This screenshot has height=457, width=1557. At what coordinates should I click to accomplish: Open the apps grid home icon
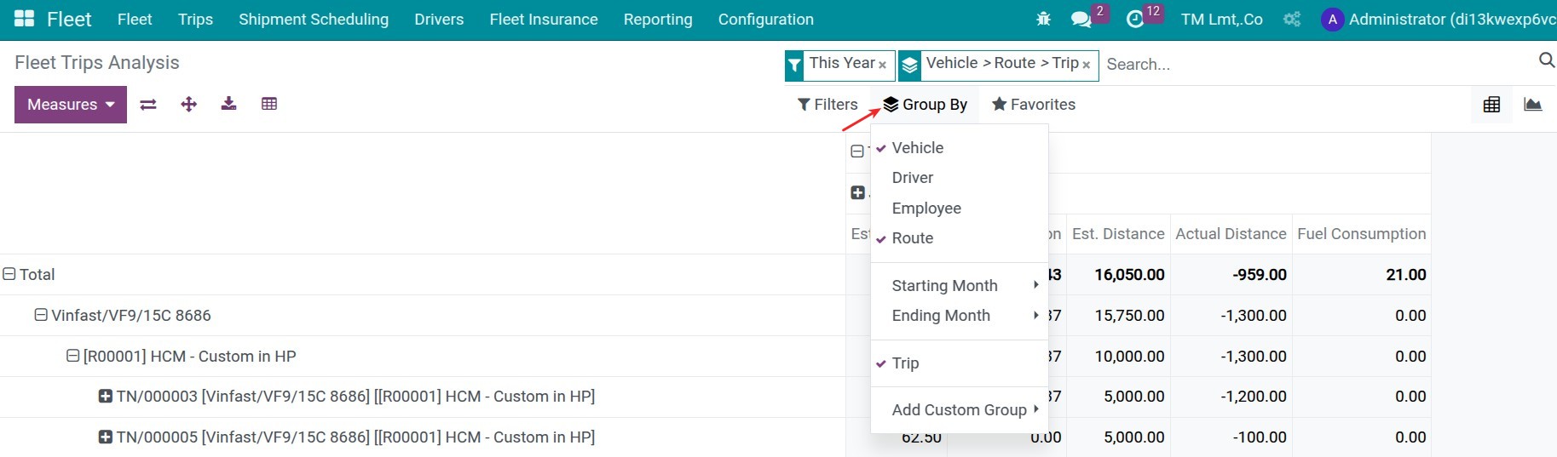[x=25, y=19]
